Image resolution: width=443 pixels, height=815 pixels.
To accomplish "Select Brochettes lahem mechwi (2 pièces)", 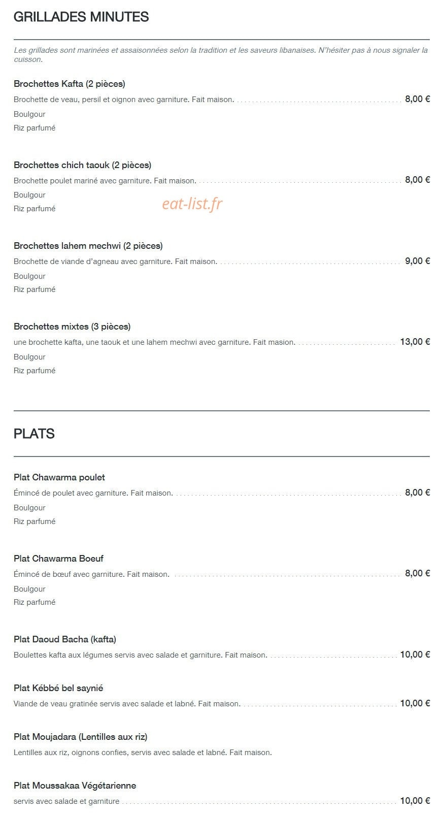I will [88, 246].
